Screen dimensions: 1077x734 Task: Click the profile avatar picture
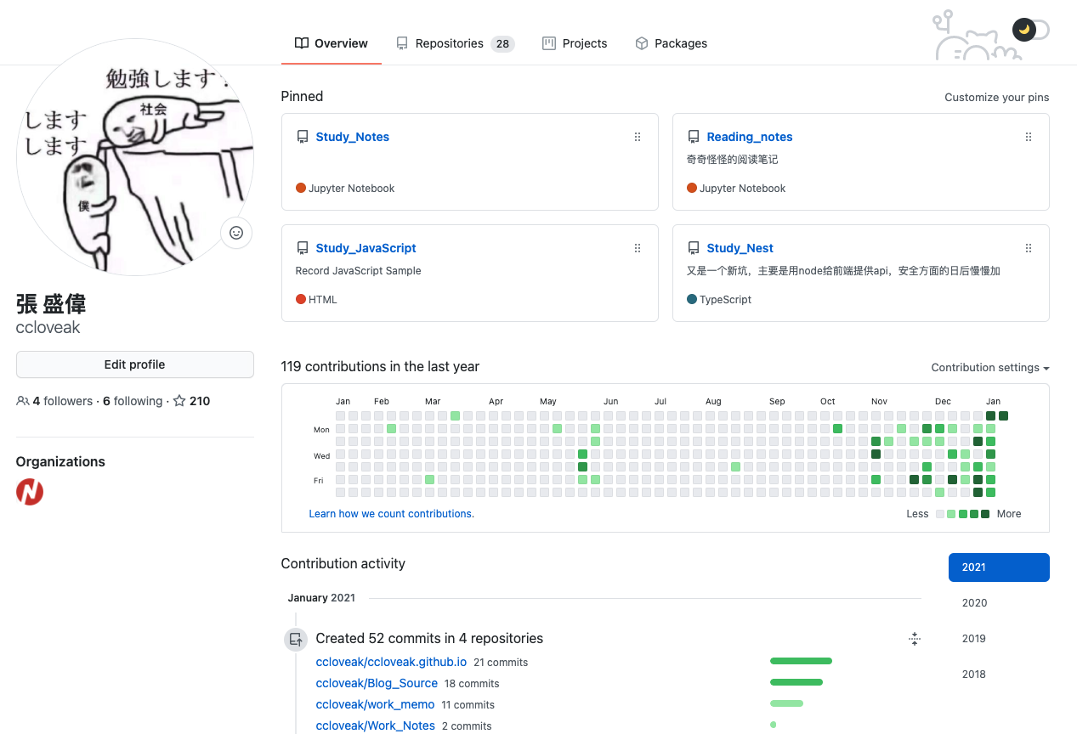click(x=134, y=157)
